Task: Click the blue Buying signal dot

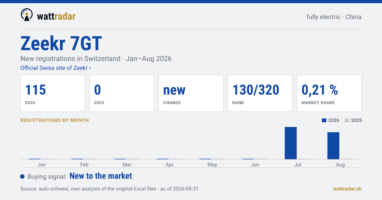Action: coord(22,177)
